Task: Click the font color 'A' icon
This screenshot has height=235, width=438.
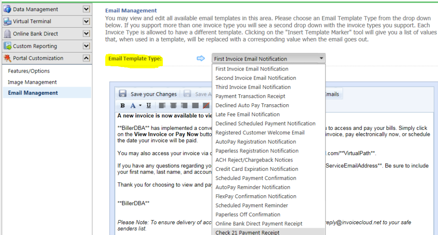Action: point(133,106)
